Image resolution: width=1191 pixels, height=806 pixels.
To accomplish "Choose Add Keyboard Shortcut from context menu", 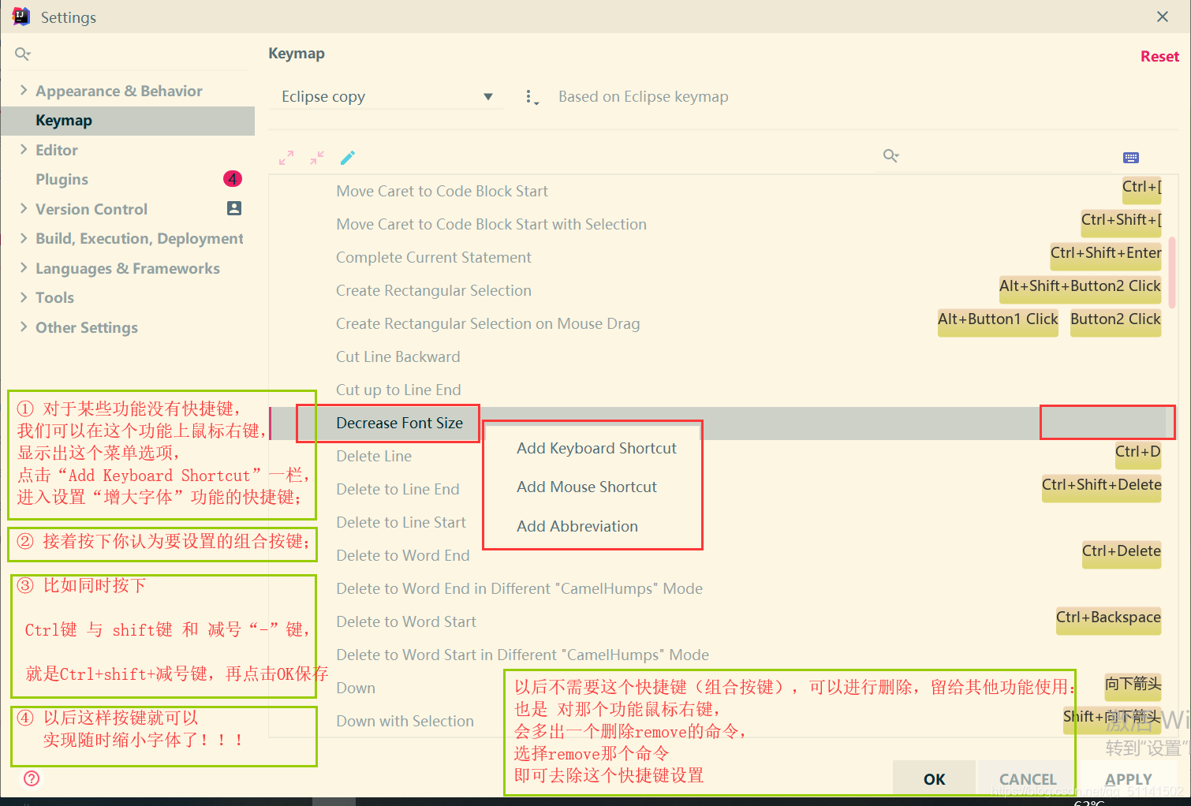I will (x=596, y=448).
